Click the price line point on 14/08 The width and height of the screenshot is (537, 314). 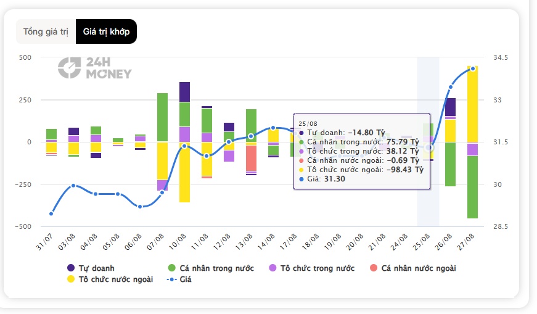273,128
